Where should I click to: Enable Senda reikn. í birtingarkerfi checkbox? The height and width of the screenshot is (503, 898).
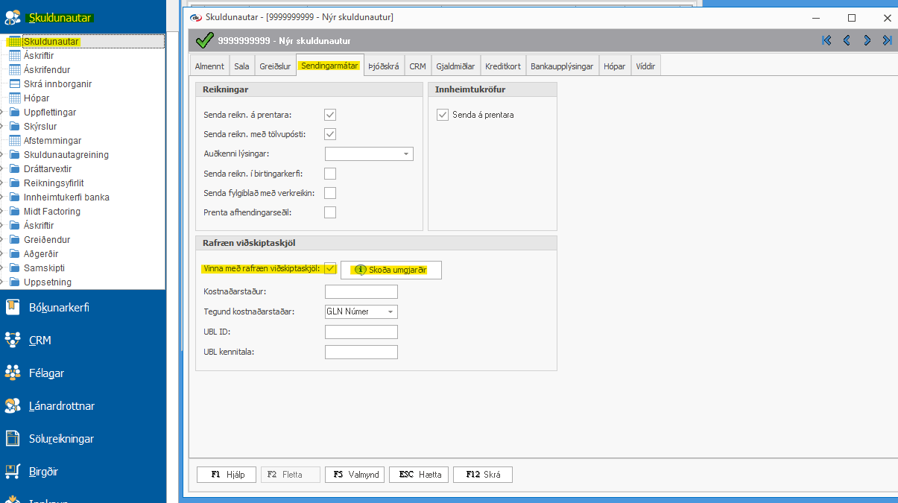click(330, 174)
